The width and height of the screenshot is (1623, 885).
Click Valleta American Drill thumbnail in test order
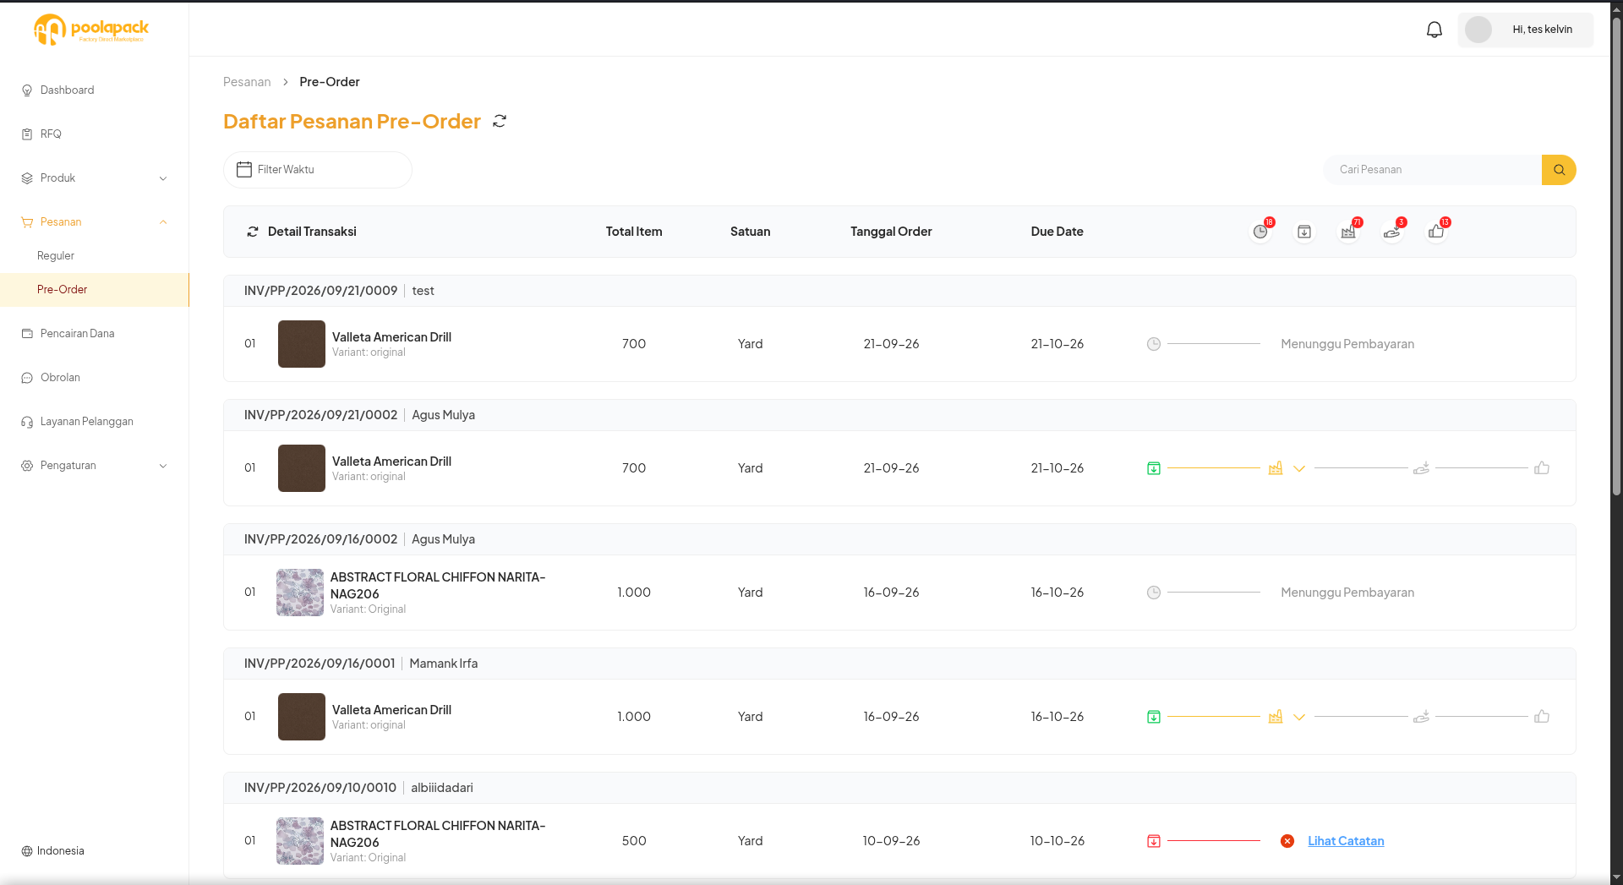pos(302,344)
